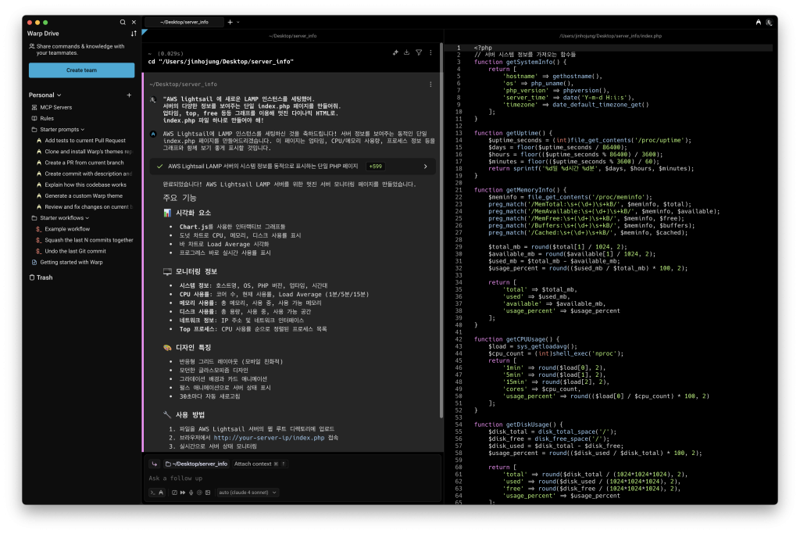Collapse the Personal section

click(x=45, y=95)
